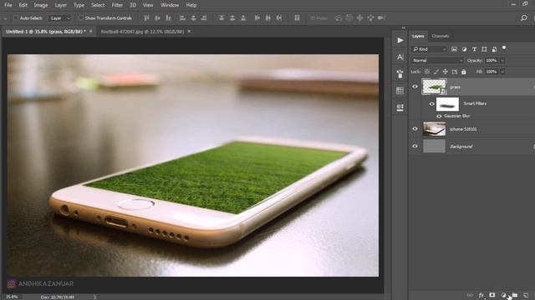This screenshot has height=300, width=535.
Task: Click the 3D pan icon
Action: pyautogui.click(x=359, y=18)
